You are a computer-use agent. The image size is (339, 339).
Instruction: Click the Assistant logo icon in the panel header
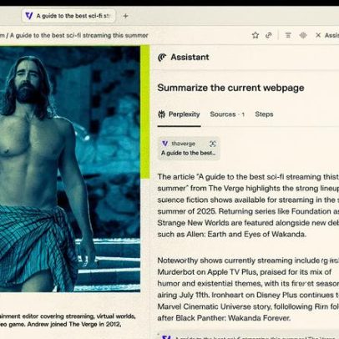point(162,58)
